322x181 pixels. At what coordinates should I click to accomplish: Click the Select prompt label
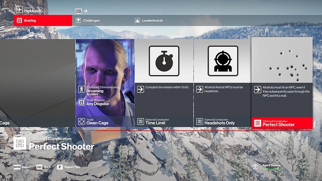[x=26, y=167]
